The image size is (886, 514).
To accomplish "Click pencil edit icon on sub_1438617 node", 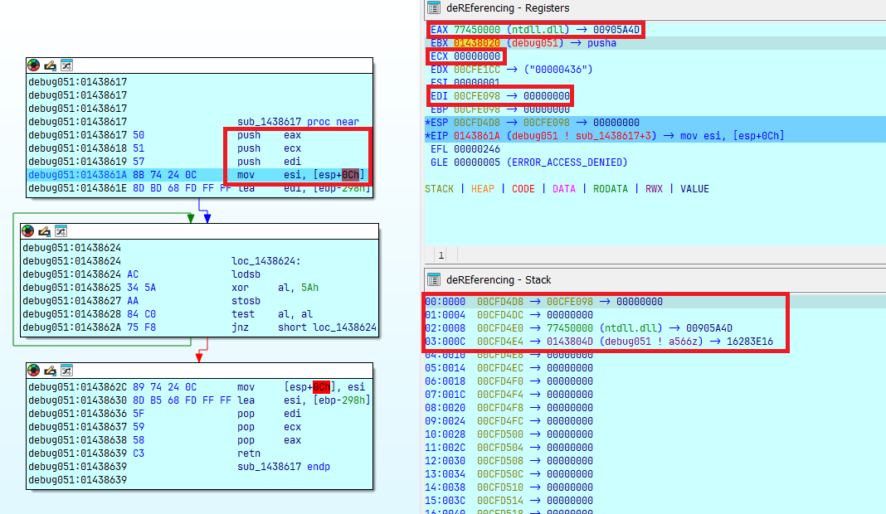I will pos(50,65).
